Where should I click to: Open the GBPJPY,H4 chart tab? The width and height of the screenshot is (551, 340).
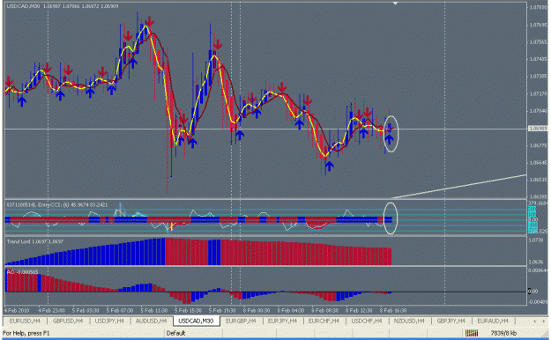pyautogui.click(x=450, y=321)
